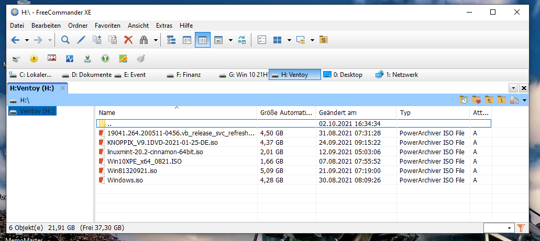Image resolution: width=540 pixels, height=241 pixels.
Task: Launch the yellow keyhole shortcut icon
Action: click(x=34, y=59)
